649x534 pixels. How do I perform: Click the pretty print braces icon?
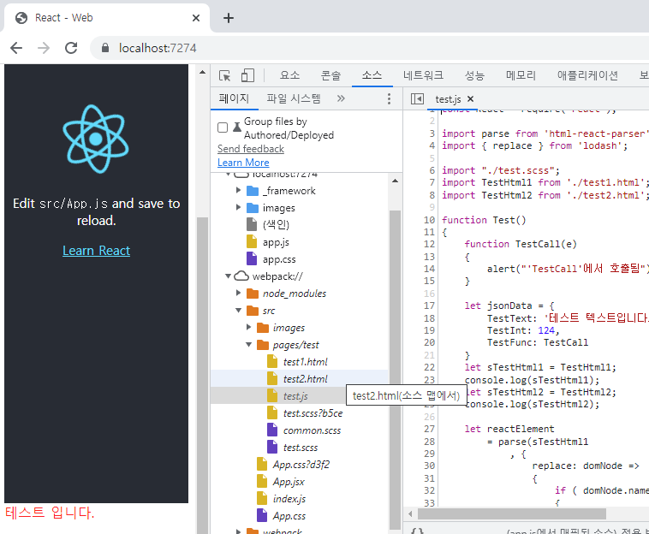coord(417,531)
